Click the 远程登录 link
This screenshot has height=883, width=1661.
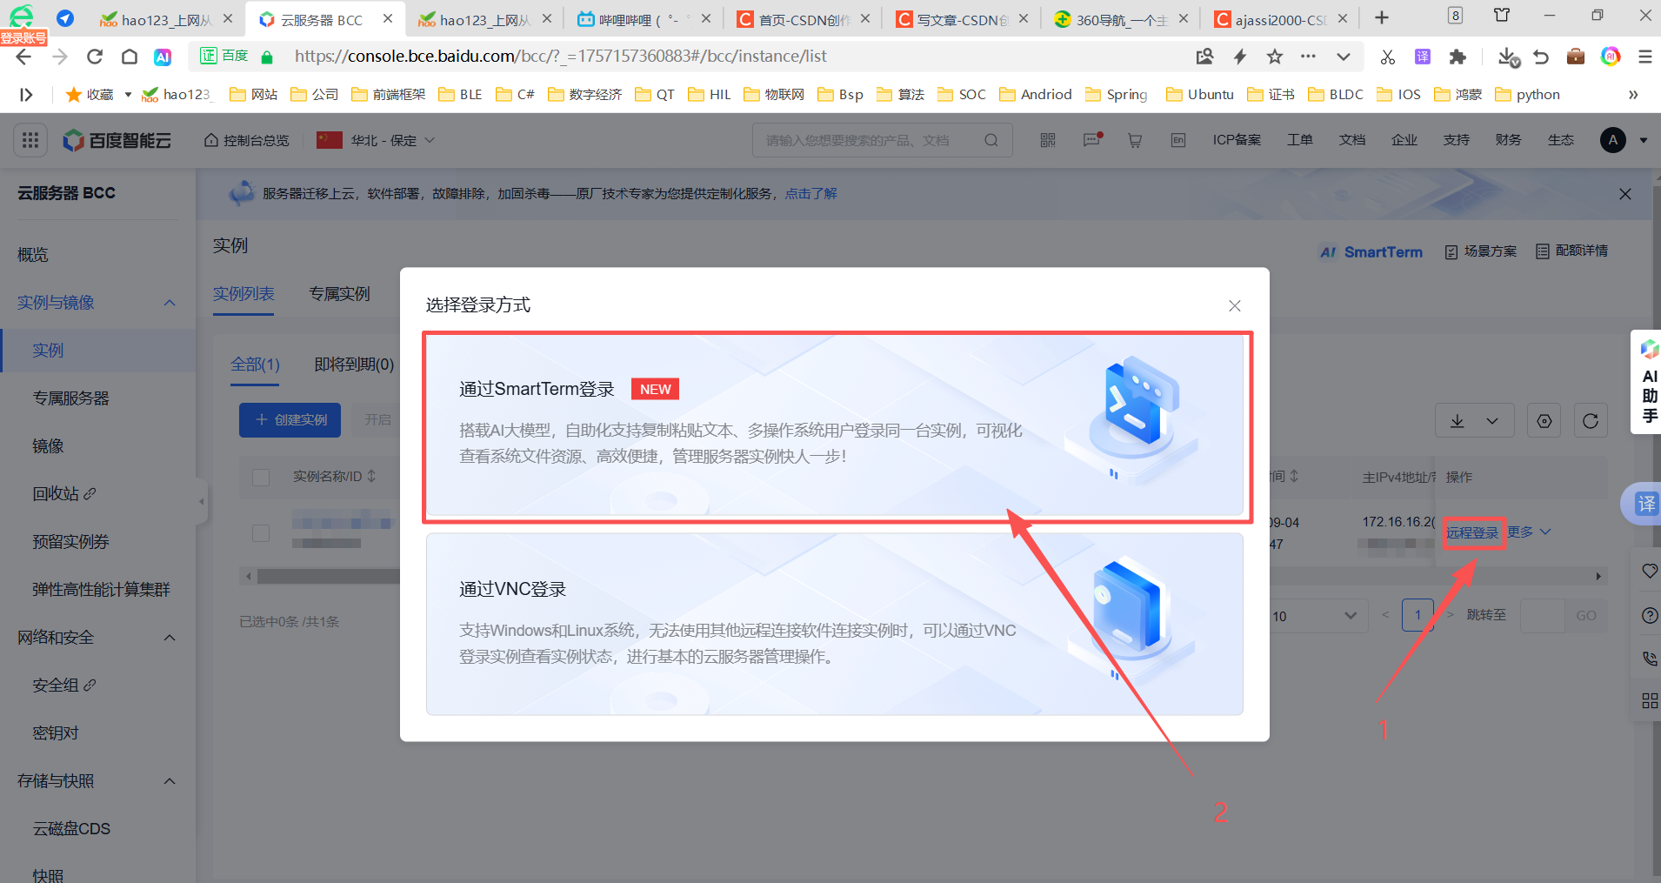click(x=1472, y=532)
